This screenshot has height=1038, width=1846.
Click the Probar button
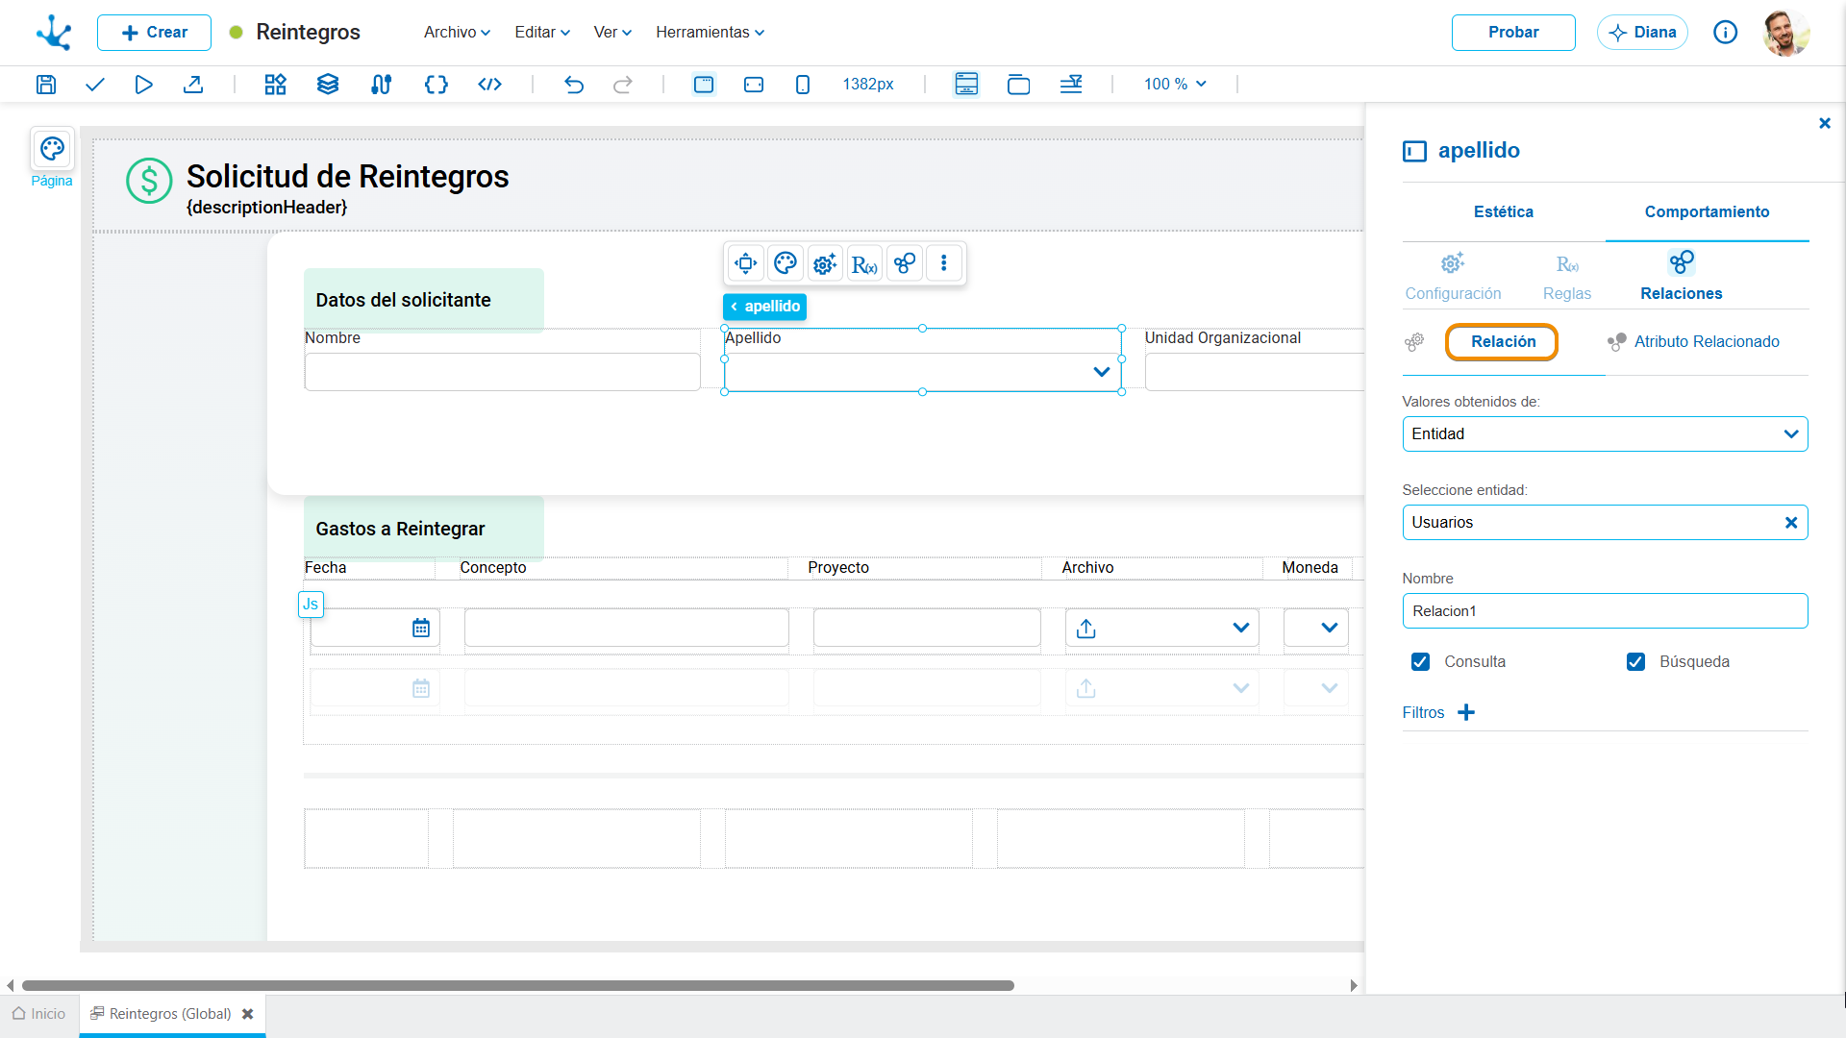click(x=1513, y=33)
